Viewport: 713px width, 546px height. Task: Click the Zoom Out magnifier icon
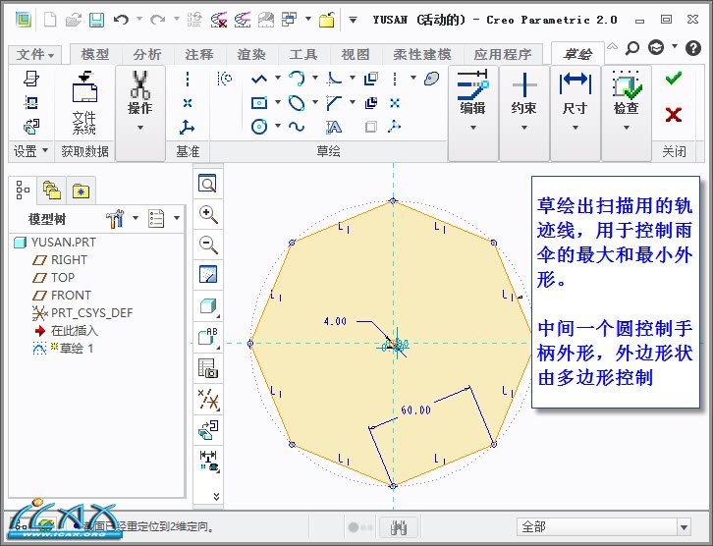pos(207,245)
